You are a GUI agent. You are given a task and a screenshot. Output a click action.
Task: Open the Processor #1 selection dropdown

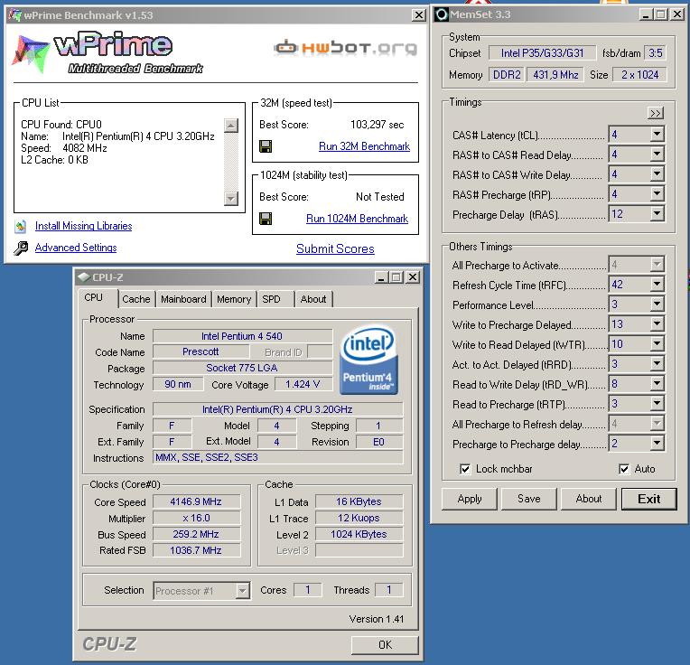tap(242, 591)
